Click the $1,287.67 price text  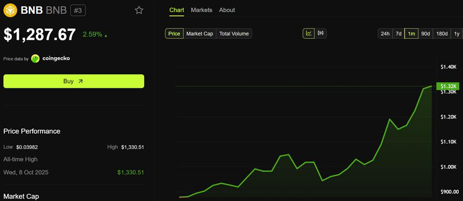tap(39, 35)
